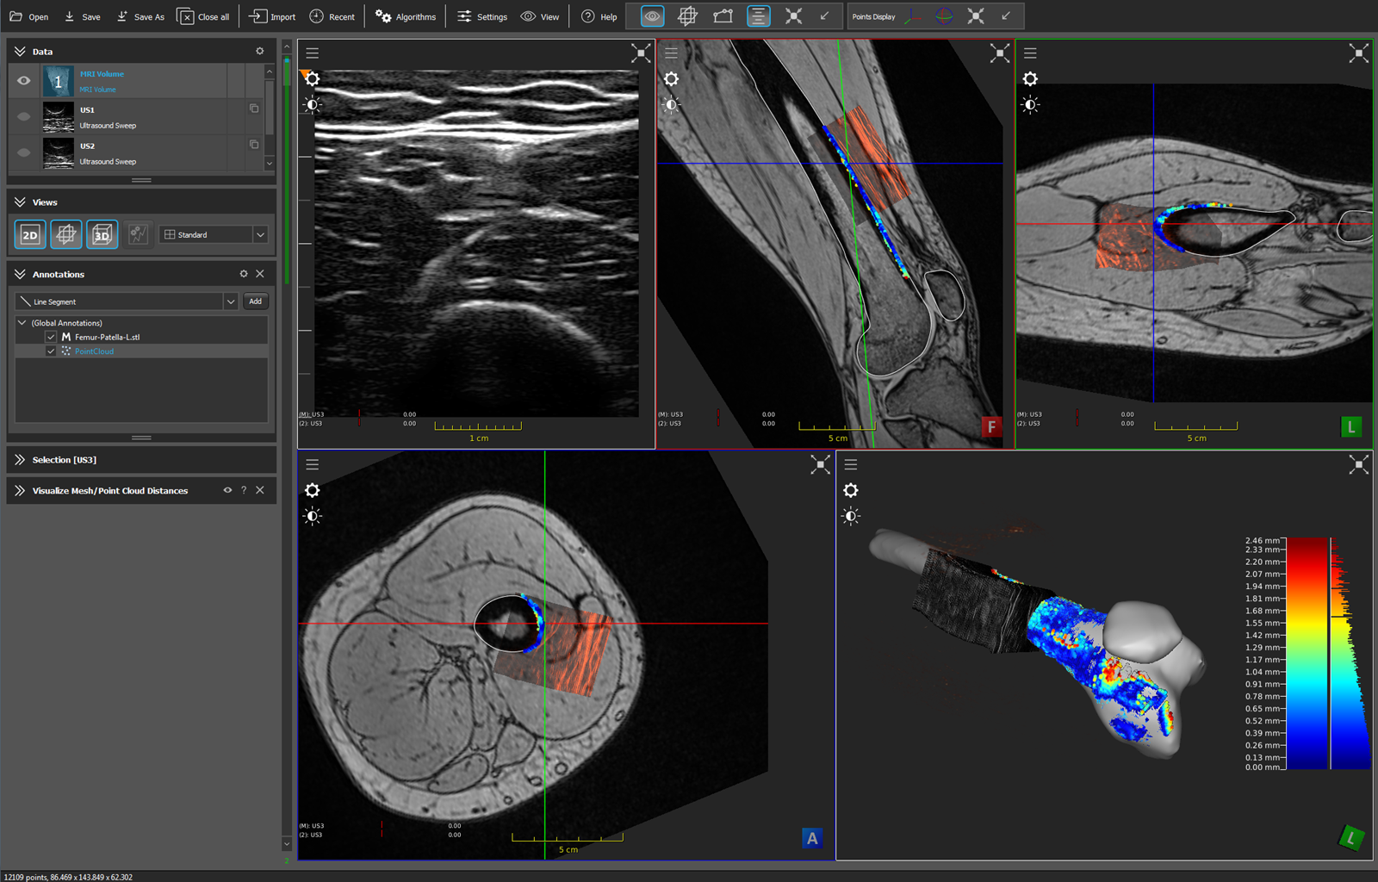Viewport: 1378px width, 882px height.
Task: Click the 3D axes icon beside Points Display
Action: [x=913, y=16]
